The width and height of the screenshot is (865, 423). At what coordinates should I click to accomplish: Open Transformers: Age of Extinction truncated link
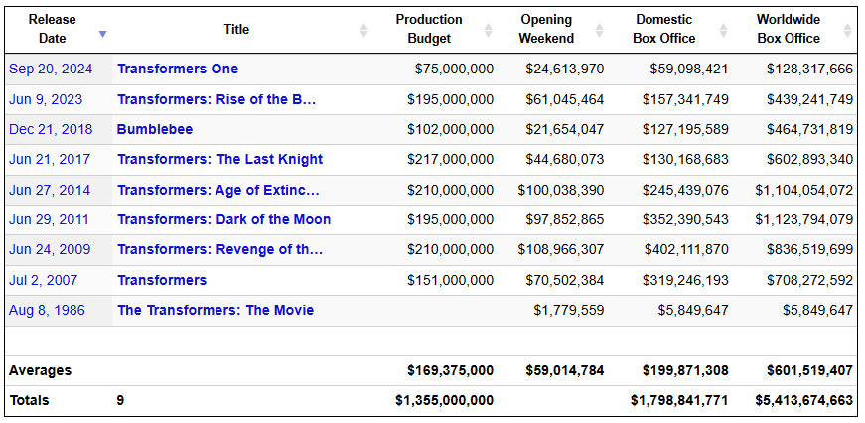(218, 191)
